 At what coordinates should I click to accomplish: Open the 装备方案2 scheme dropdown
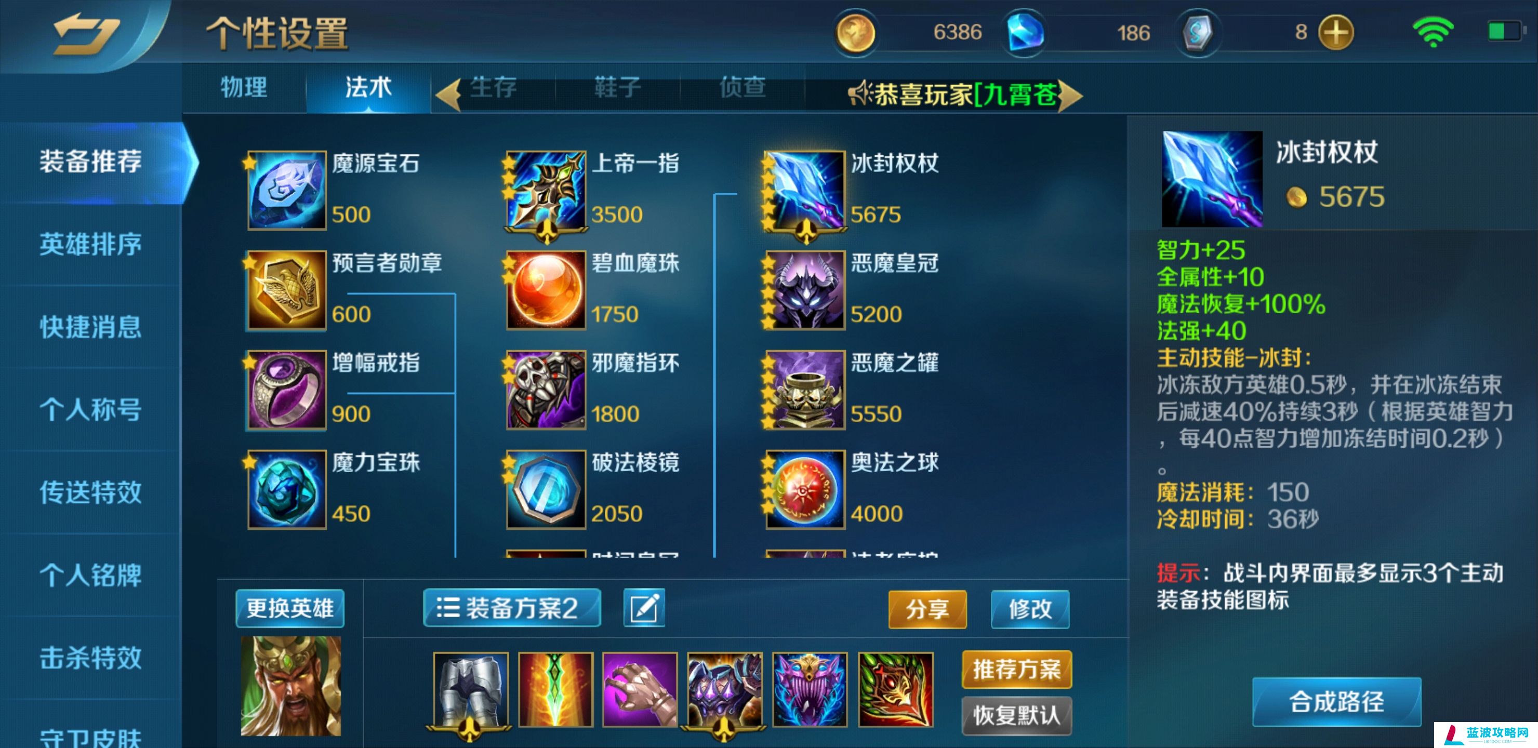512,608
